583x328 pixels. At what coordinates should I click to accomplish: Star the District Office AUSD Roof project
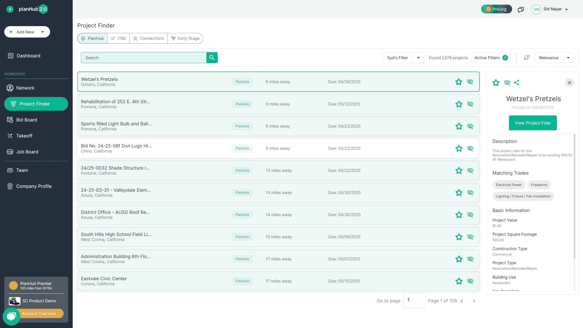pos(459,215)
